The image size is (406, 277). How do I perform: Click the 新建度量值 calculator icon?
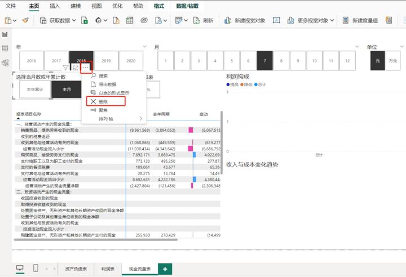click(x=346, y=20)
